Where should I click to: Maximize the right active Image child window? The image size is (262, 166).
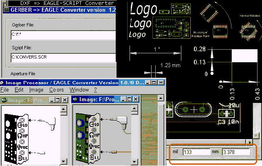coord(129,99)
